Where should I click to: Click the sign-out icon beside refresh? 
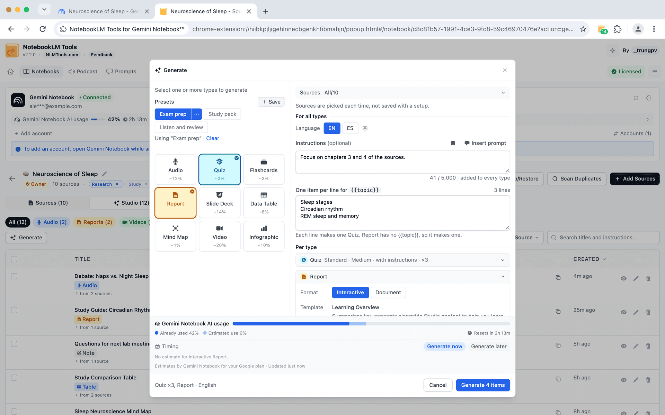point(648,98)
